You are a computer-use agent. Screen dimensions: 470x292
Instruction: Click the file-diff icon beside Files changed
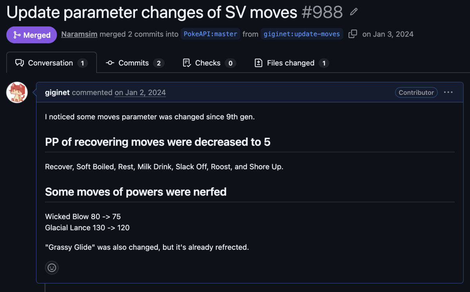tap(258, 63)
